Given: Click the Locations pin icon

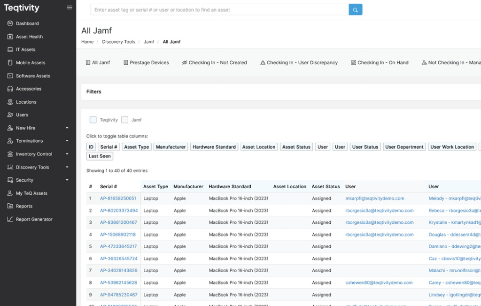Looking at the screenshot, I should (x=10, y=102).
